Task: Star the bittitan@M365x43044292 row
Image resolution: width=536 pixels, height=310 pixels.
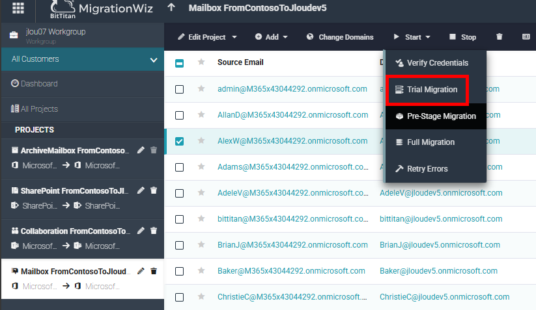Action: point(201,218)
